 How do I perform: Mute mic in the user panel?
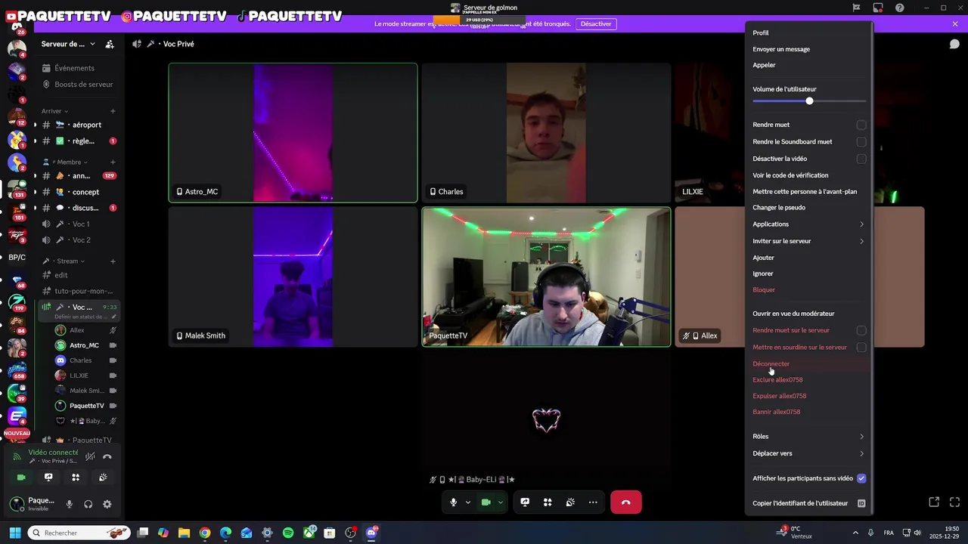tap(70, 504)
